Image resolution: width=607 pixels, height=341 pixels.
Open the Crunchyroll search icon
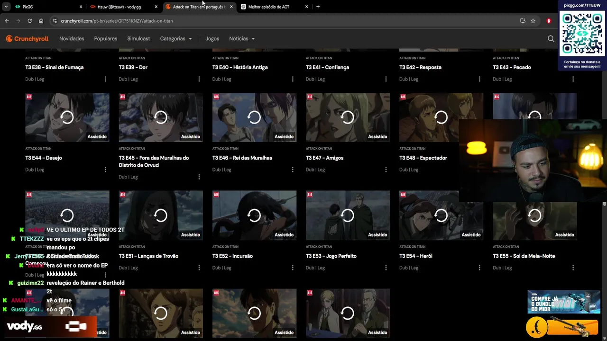coord(551,39)
